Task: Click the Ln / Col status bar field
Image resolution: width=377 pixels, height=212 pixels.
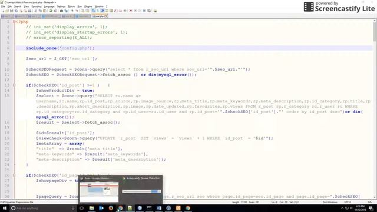Action: [x=285, y=202]
